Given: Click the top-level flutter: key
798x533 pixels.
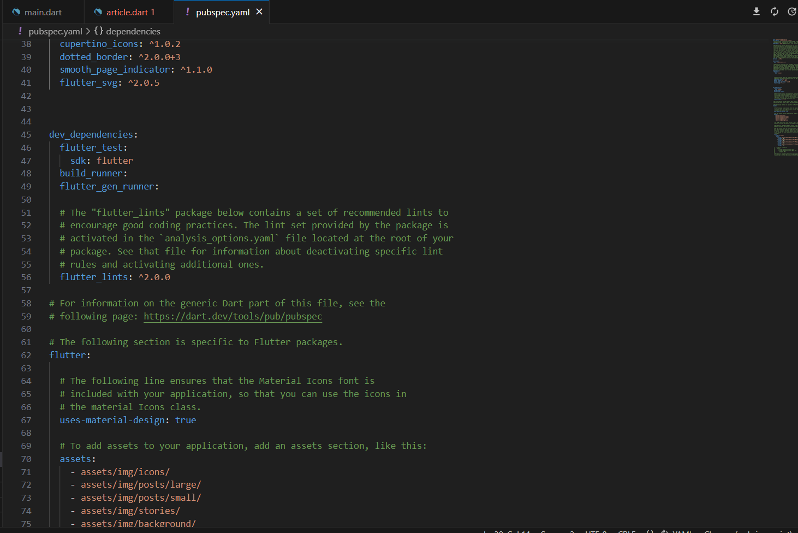Looking at the screenshot, I should pyautogui.click(x=68, y=355).
